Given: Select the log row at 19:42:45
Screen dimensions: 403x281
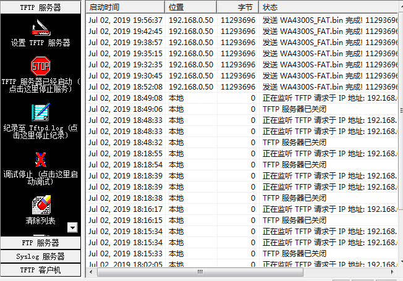Looking at the screenshot, I should click(x=242, y=31).
